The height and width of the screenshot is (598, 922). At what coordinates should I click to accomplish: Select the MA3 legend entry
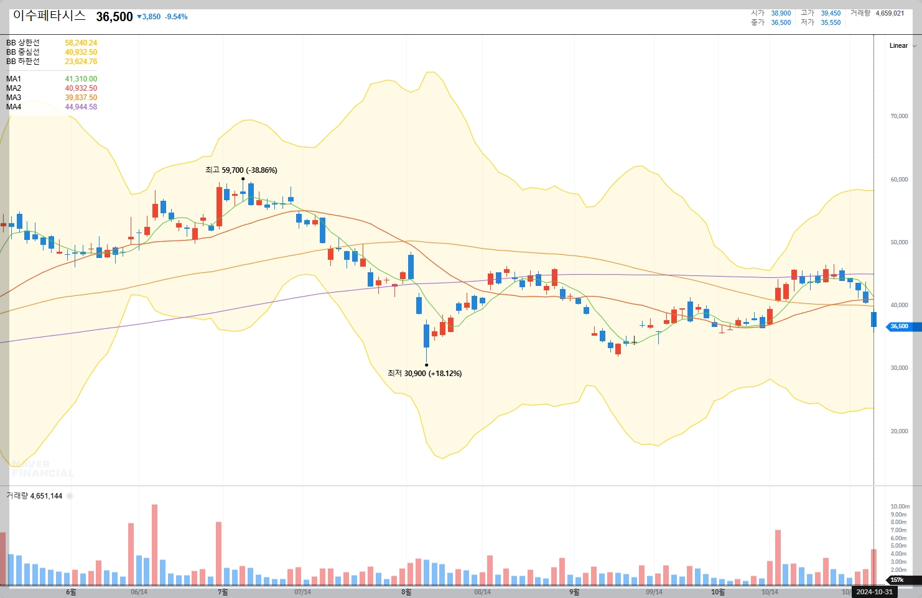[14, 98]
